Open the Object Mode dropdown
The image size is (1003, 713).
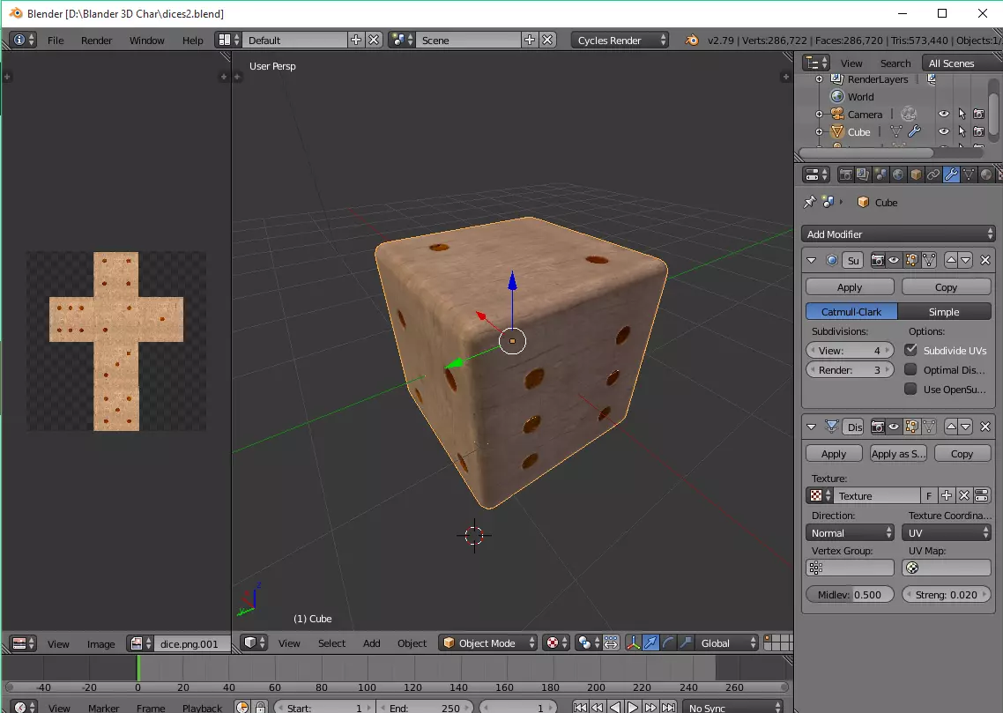[x=487, y=642]
